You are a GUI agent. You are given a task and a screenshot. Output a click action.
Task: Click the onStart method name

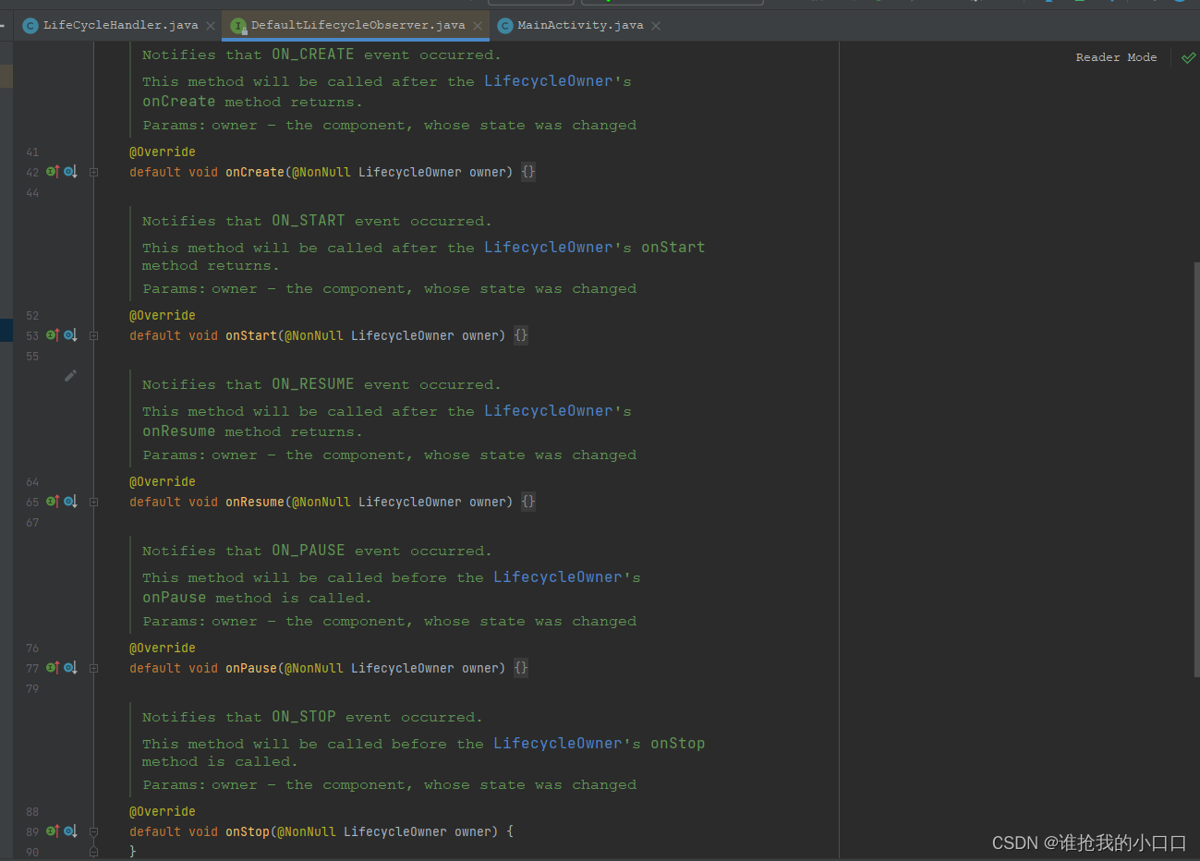(251, 335)
